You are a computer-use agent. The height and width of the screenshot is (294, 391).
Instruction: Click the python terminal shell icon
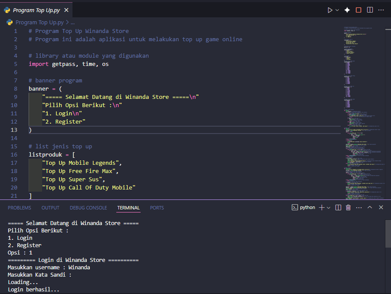point(295,208)
